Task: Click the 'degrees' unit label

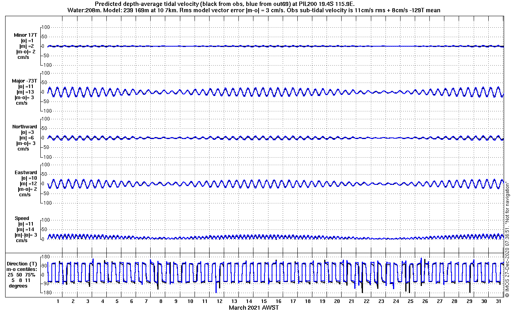Action: (18, 286)
